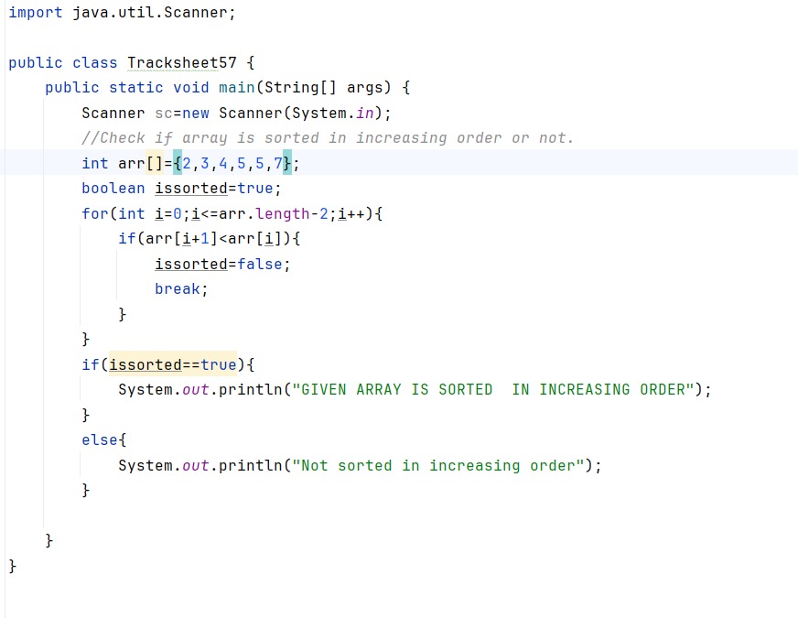Viewport: 798px width, 618px height.
Task: Click System.in in the Scanner constructor
Action: point(332,113)
